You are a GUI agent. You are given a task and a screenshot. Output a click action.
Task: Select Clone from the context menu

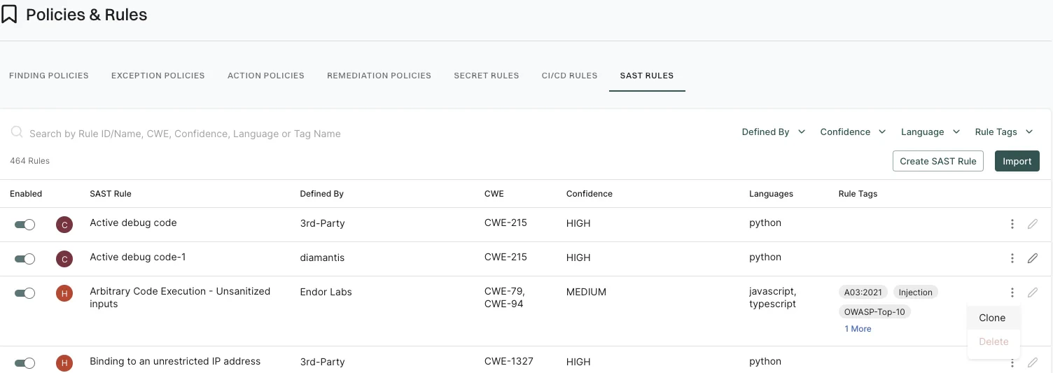[992, 318]
